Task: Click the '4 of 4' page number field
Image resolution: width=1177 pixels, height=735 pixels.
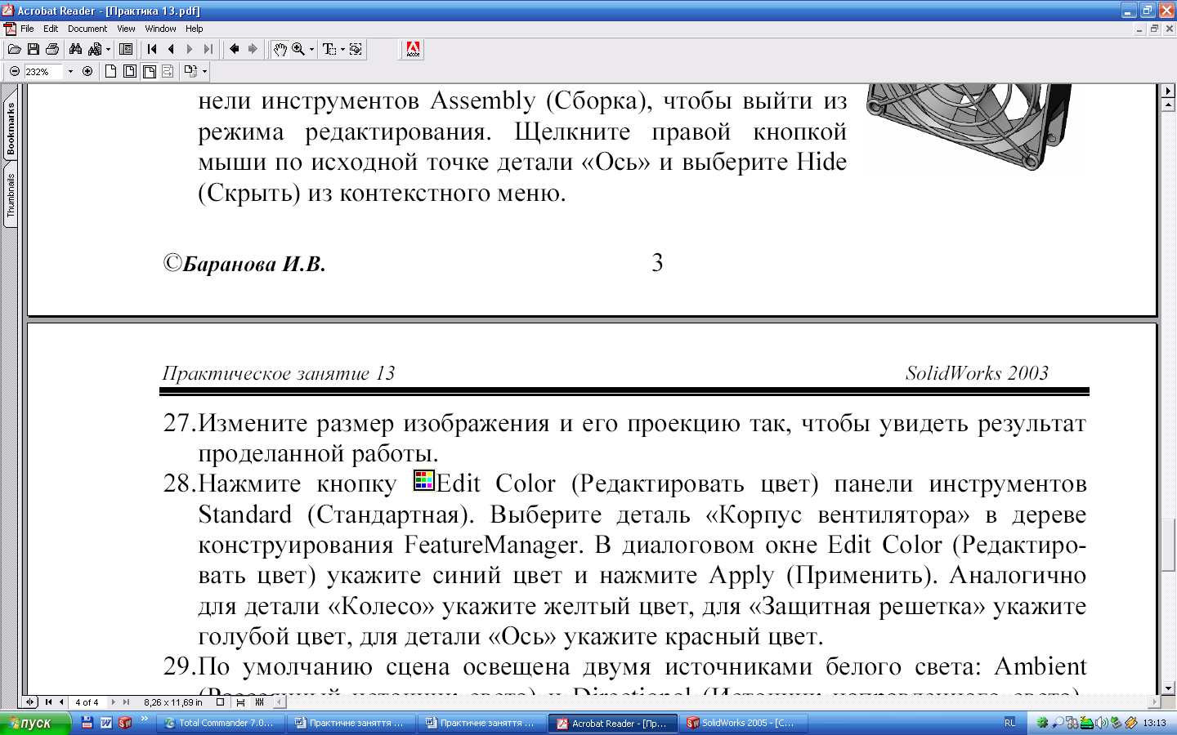Action: tap(87, 702)
